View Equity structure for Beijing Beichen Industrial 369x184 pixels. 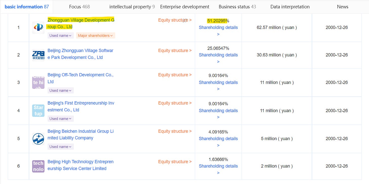175,131
